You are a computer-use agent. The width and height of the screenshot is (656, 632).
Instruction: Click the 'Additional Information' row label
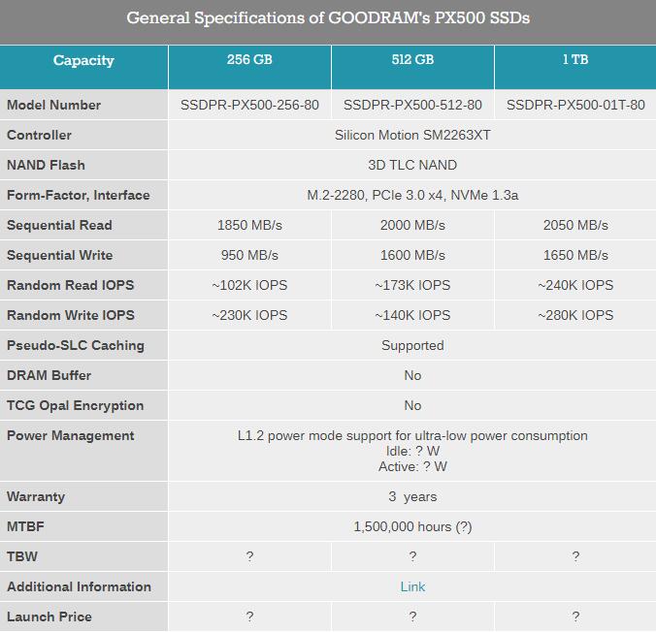tap(79, 586)
